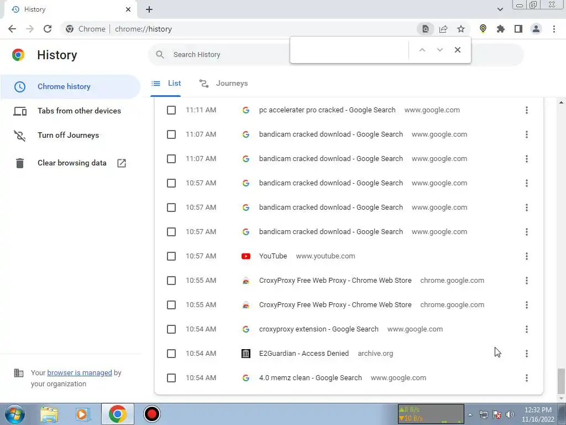This screenshot has width=566, height=425.
Task: Open File Explorer from the taskbar
Action: point(49,414)
